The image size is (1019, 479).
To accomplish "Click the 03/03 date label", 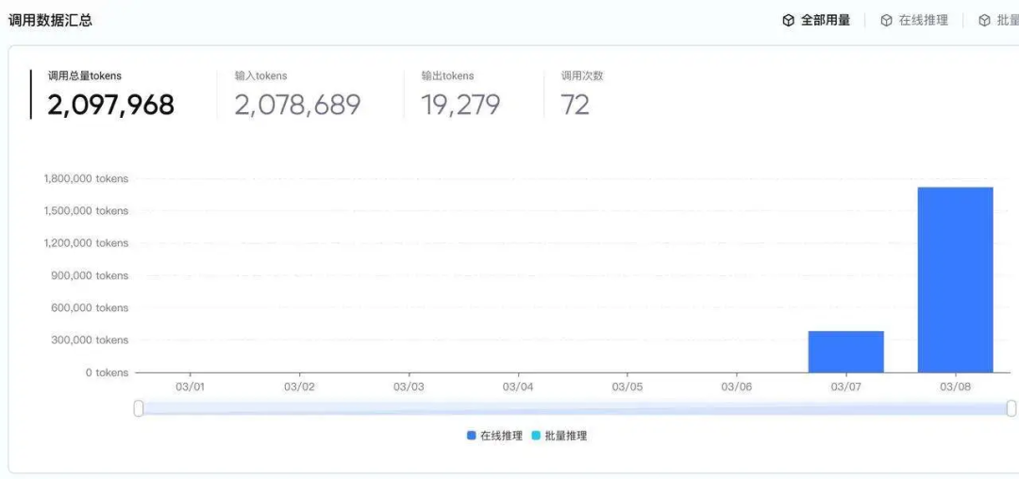I will pos(409,388).
